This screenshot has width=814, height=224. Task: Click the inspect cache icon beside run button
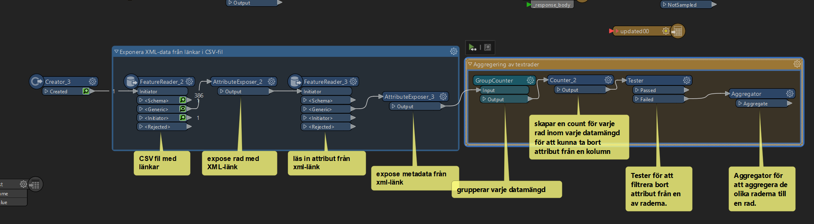488,47
